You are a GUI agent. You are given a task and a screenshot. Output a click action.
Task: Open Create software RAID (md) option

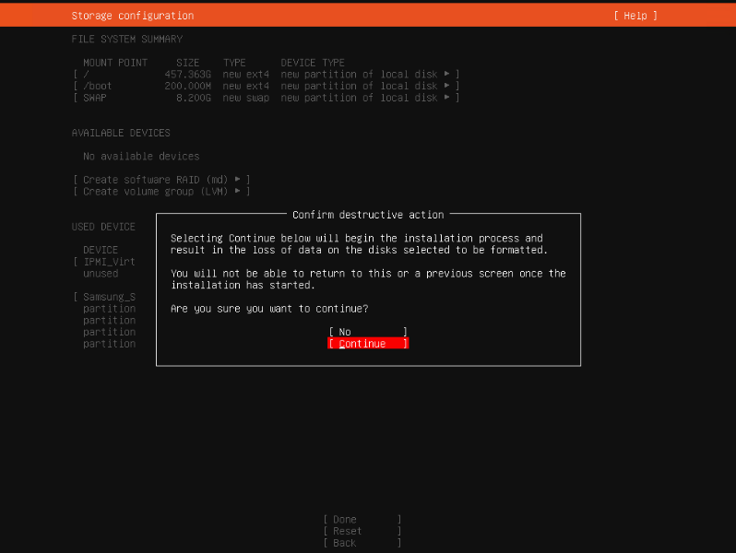tap(161, 180)
